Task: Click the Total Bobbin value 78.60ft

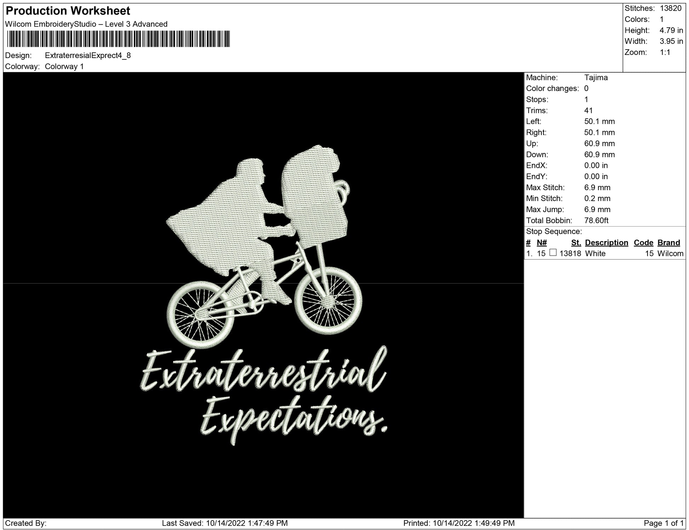Action: [596, 221]
